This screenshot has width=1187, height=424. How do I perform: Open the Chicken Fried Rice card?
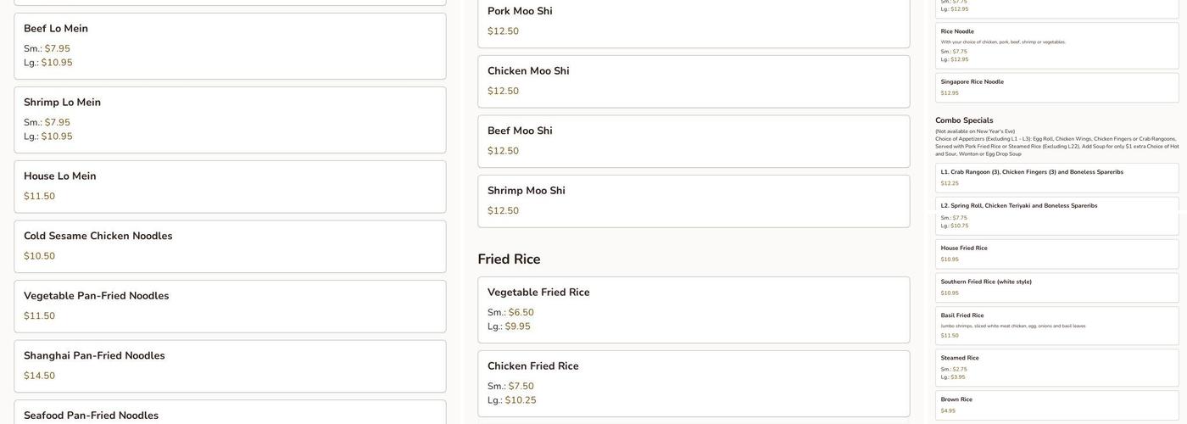click(x=694, y=383)
